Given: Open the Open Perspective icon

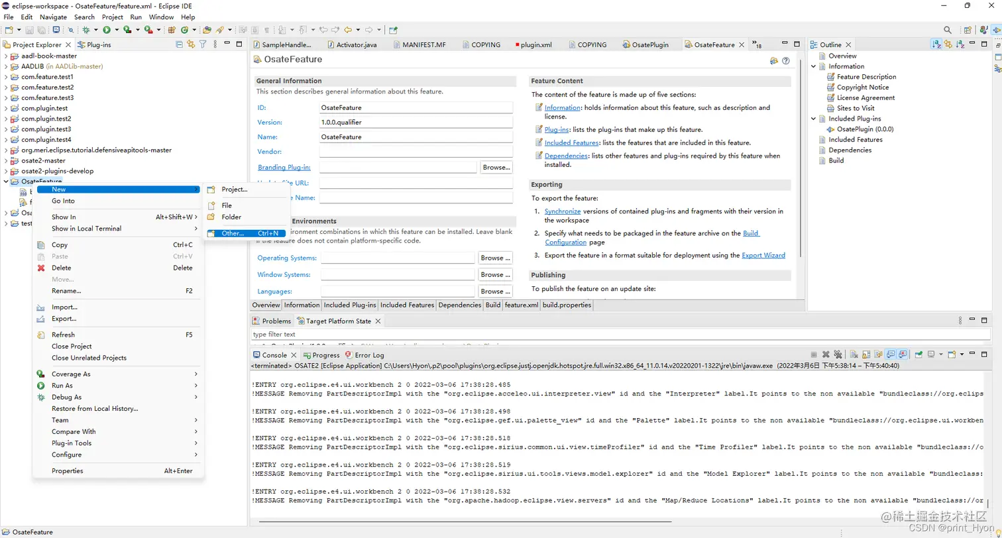Looking at the screenshot, I should tap(968, 30).
